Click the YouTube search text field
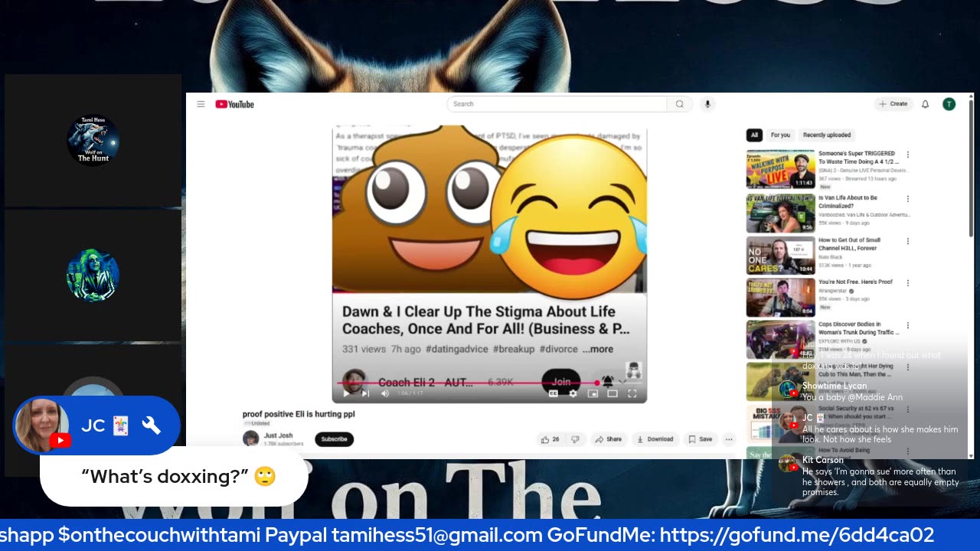This screenshot has width=980, height=551. click(557, 104)
